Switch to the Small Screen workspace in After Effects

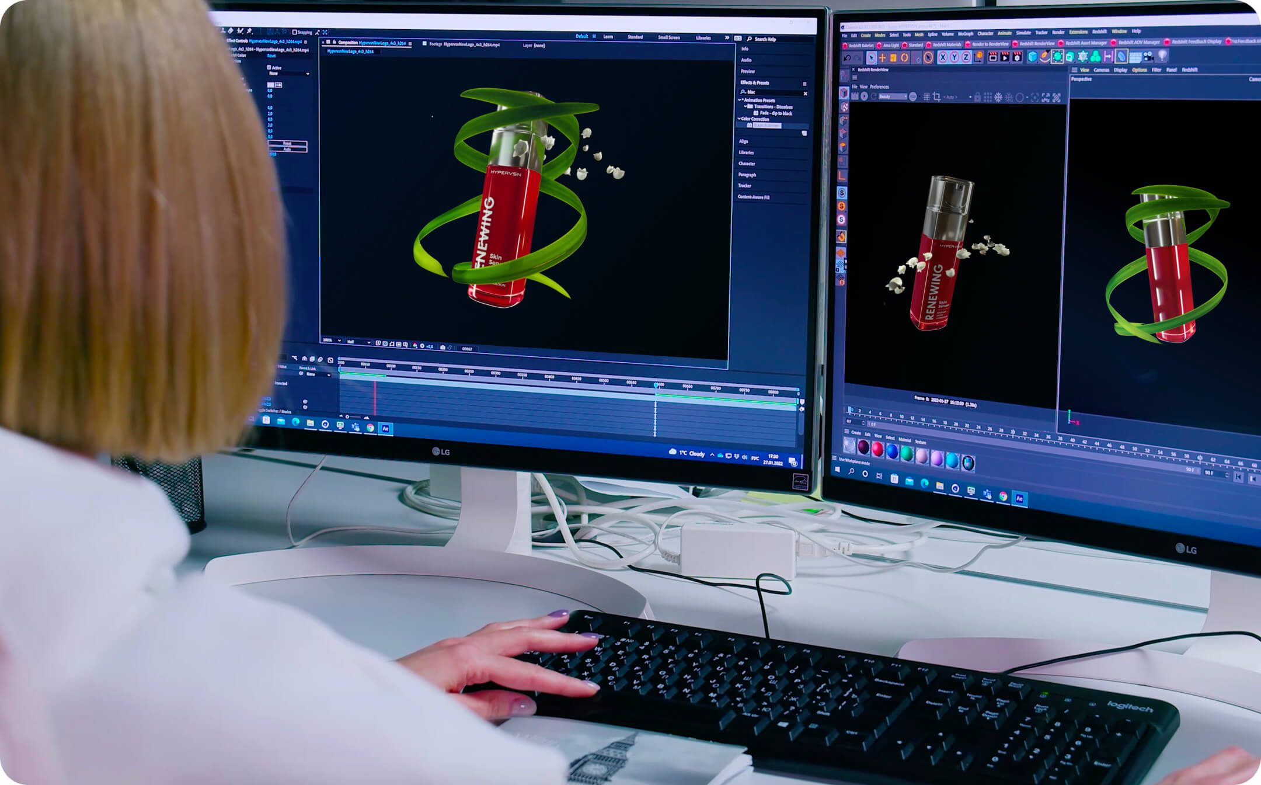coord(669,37)
